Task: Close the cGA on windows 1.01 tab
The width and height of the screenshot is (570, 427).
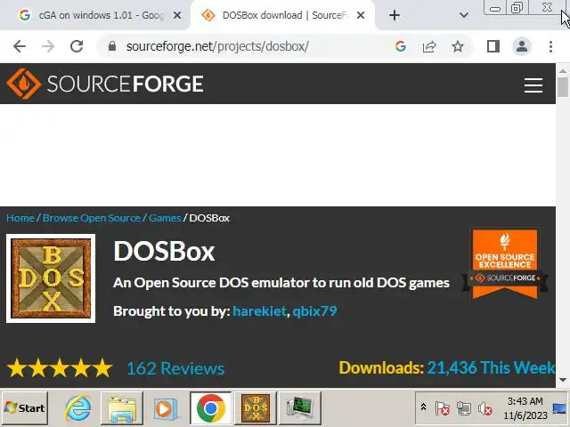Action: (177, 15)
